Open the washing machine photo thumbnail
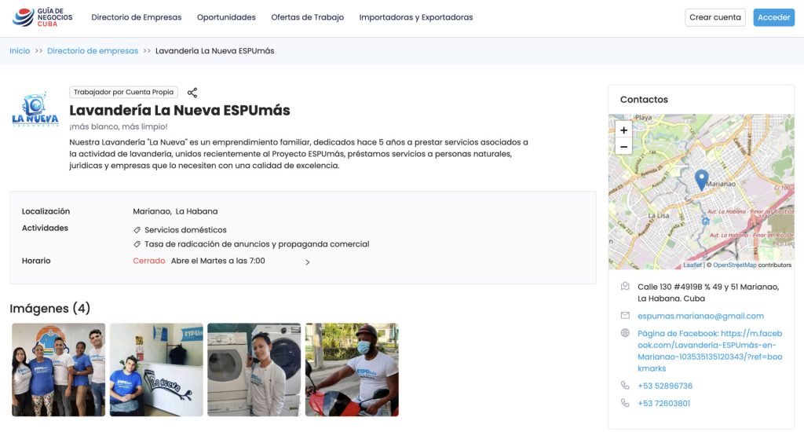The height and width of the screenshot is (432, 804). tap(254, 369)
